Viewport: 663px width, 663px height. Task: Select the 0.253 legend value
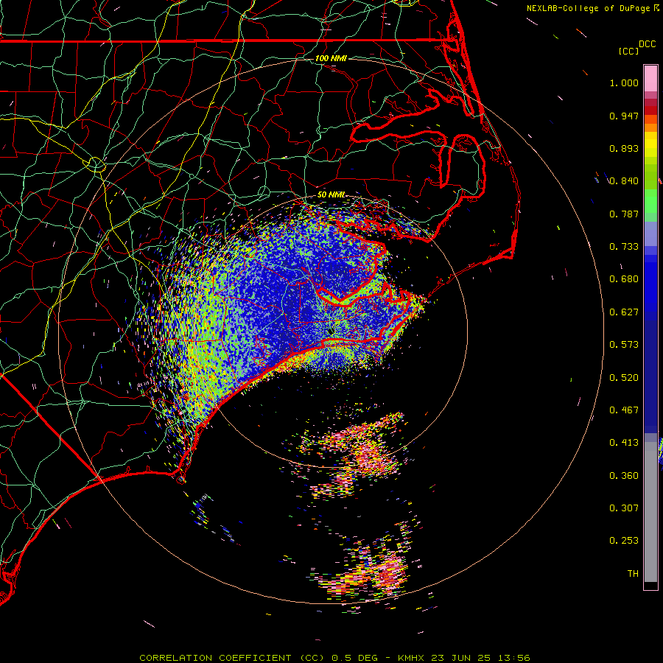click(624, 541)
